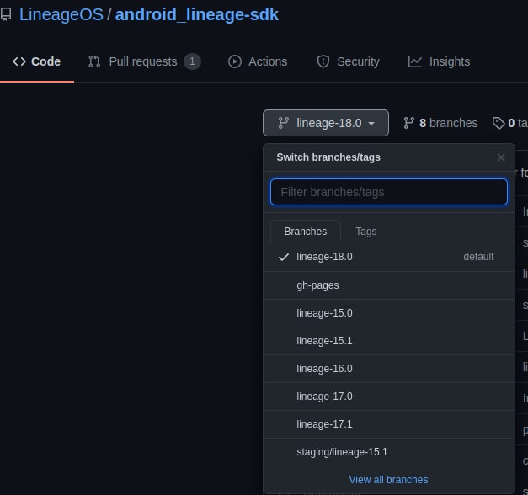This screenshot has height=495, width=528.
Task: Select the Branches tab in popup
Action: pos(306,232)
